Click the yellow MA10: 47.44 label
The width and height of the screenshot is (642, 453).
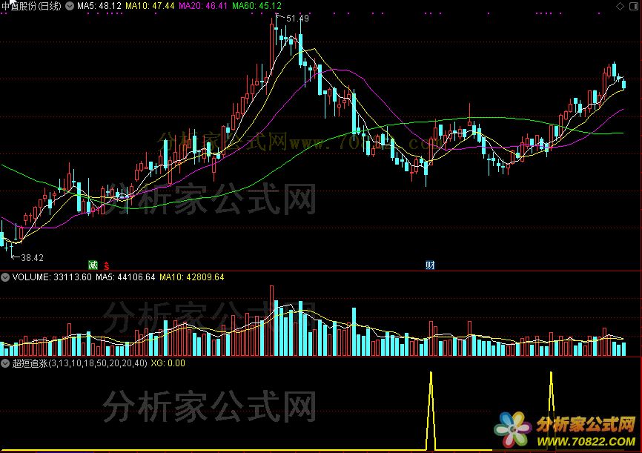coord(150,6)
